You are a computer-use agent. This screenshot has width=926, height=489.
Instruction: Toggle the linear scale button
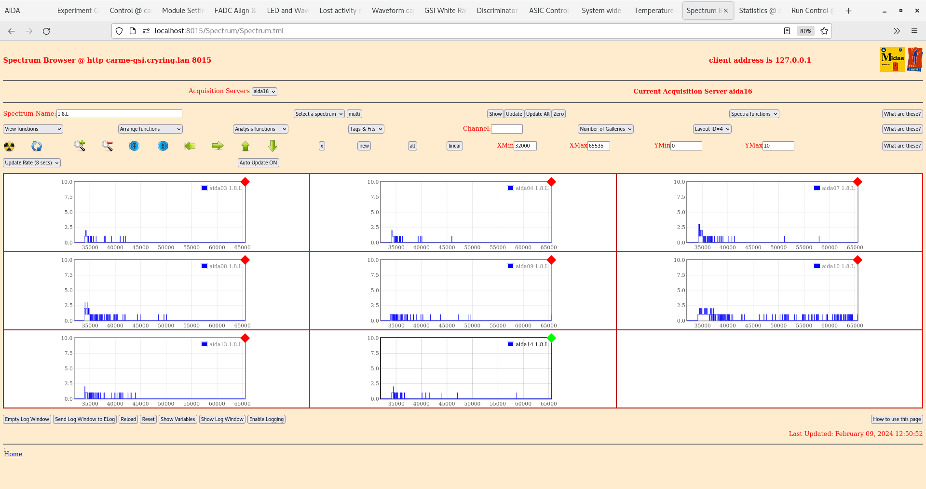(x=454, y=146)
